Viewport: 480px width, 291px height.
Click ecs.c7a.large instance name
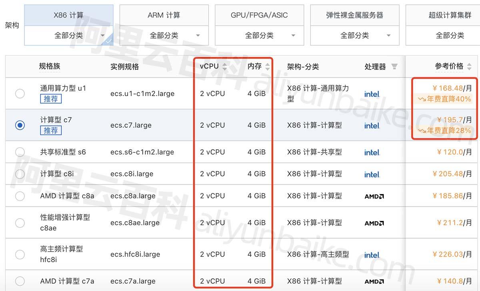pos(133,281)
